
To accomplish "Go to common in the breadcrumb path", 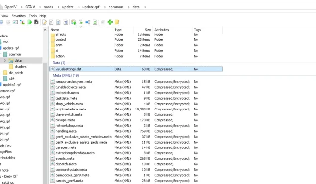I will coord(116,7).
